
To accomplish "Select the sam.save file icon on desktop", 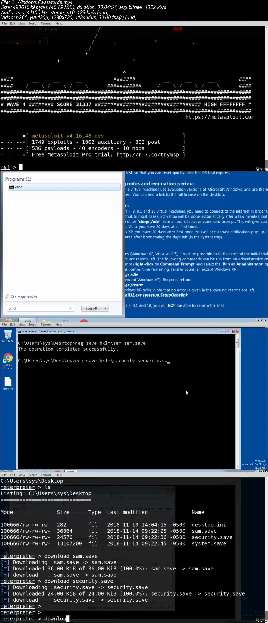I will tap(8, 383).
